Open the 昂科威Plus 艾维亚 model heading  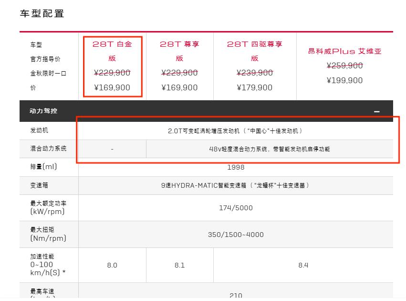tap(344, 51)
